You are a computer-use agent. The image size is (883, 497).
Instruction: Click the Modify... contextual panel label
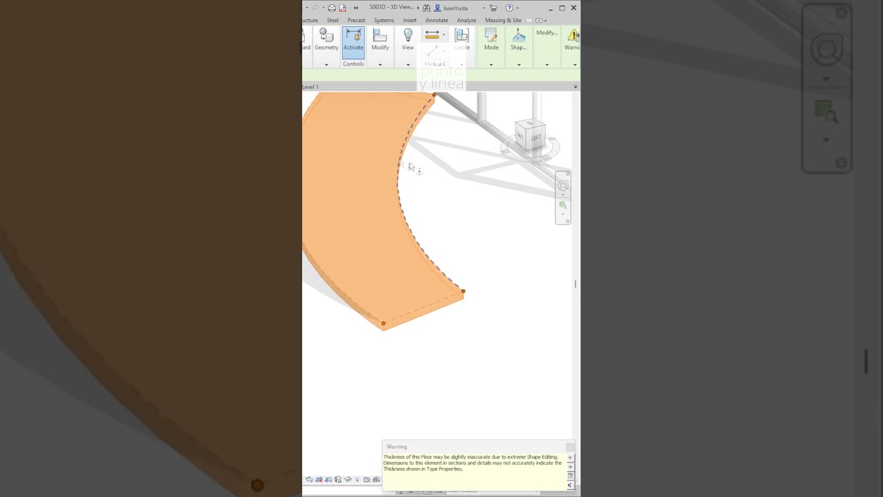[547, 32]
